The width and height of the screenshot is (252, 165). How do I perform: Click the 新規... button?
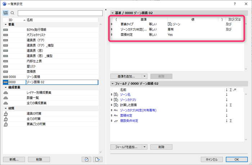[x=14, y=159]
